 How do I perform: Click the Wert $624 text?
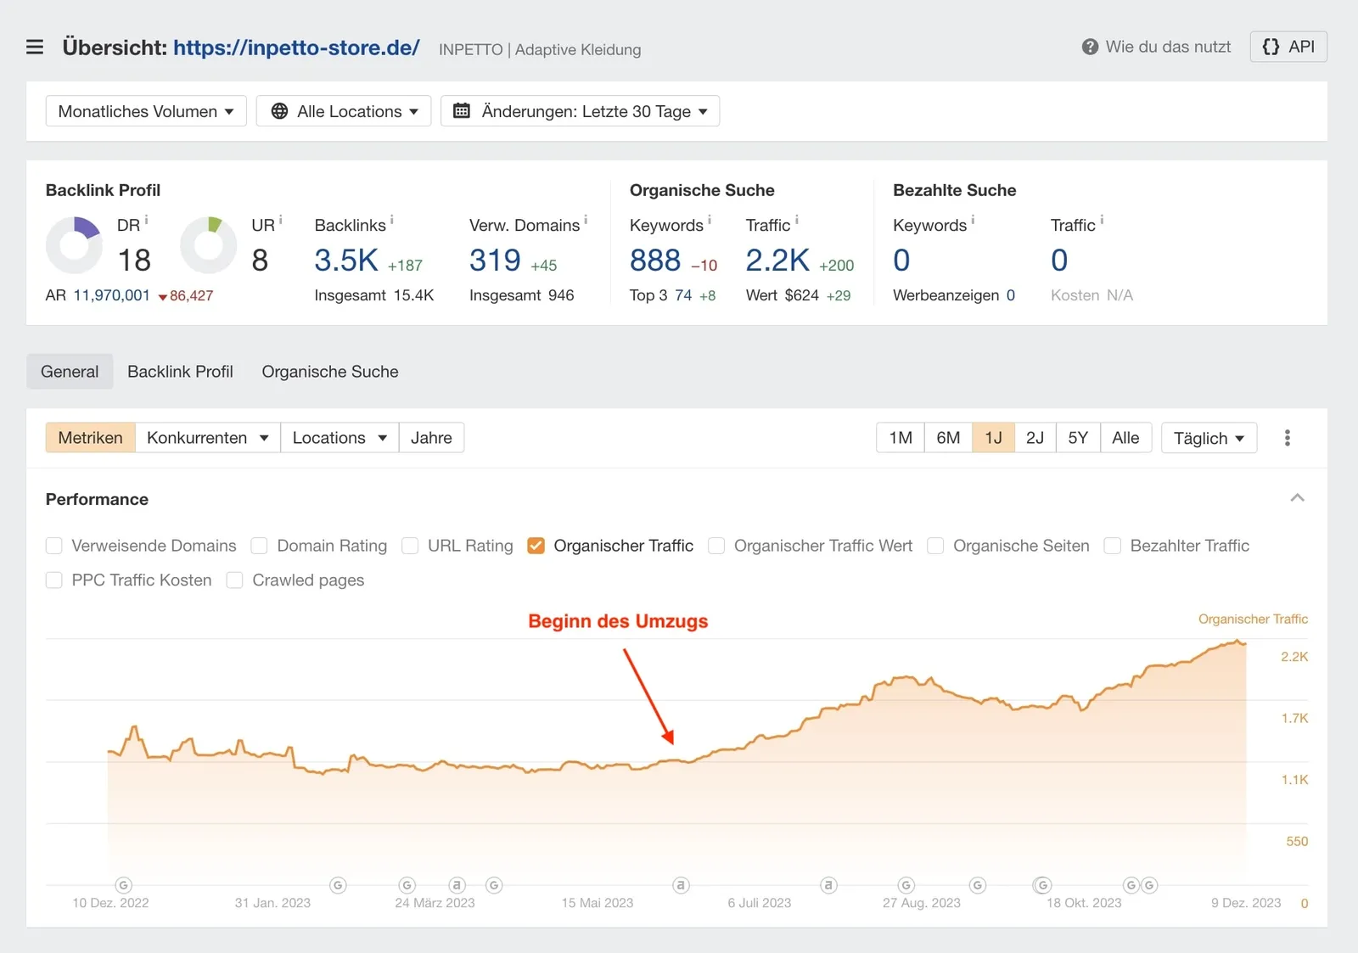click(x=783, y=295)
